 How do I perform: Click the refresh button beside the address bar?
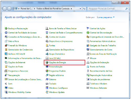point(84,9)
